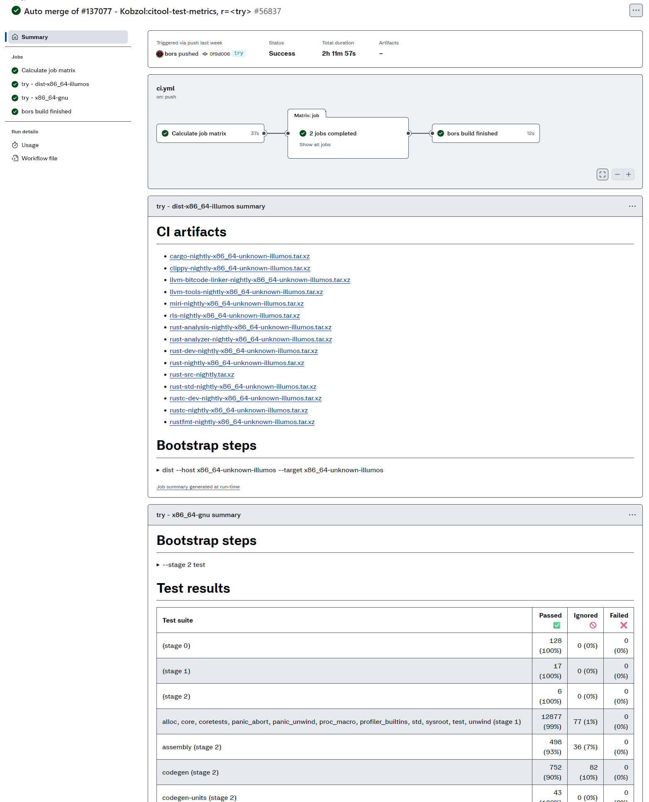Open commit 0f9d006

click(x=220, y=54)
